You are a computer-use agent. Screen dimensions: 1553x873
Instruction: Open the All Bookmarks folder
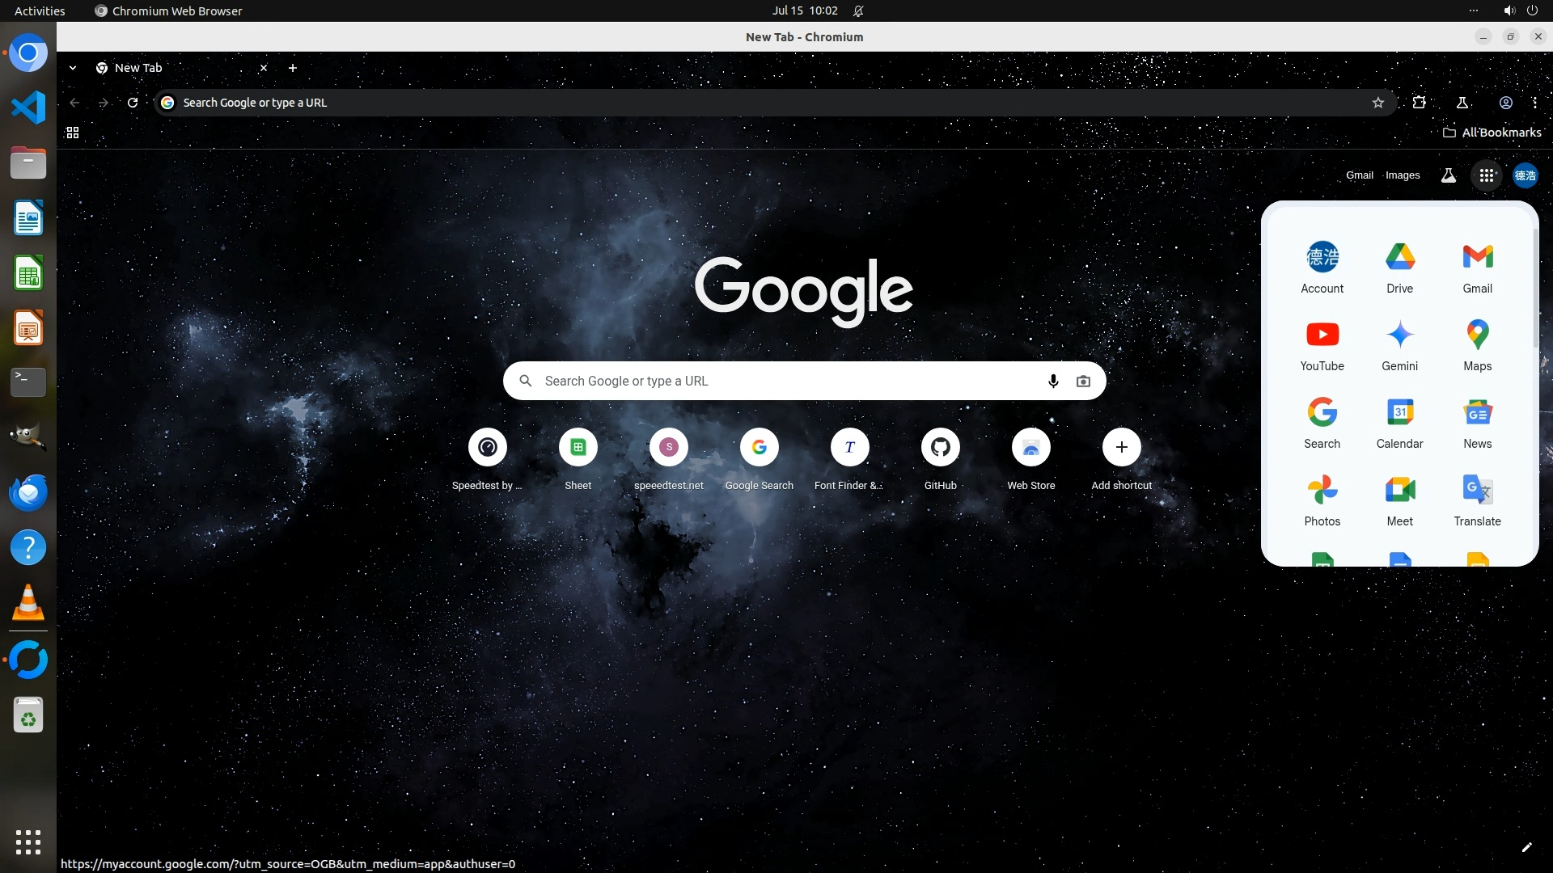[1492, 133]
